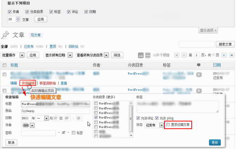Filter by 已发布 posts
Viewport: 236px width, 149px height.
click(29, 46)
